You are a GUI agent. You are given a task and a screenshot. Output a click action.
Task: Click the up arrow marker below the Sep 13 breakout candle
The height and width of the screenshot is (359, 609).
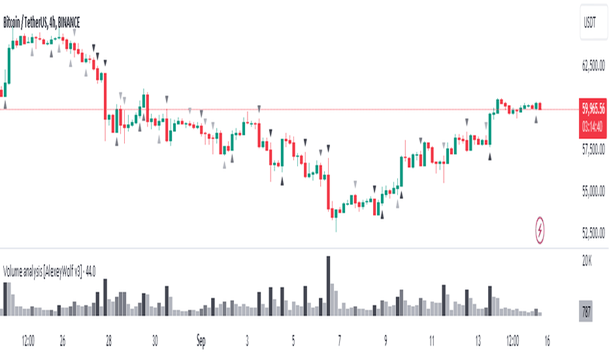[x=490, y=157]
